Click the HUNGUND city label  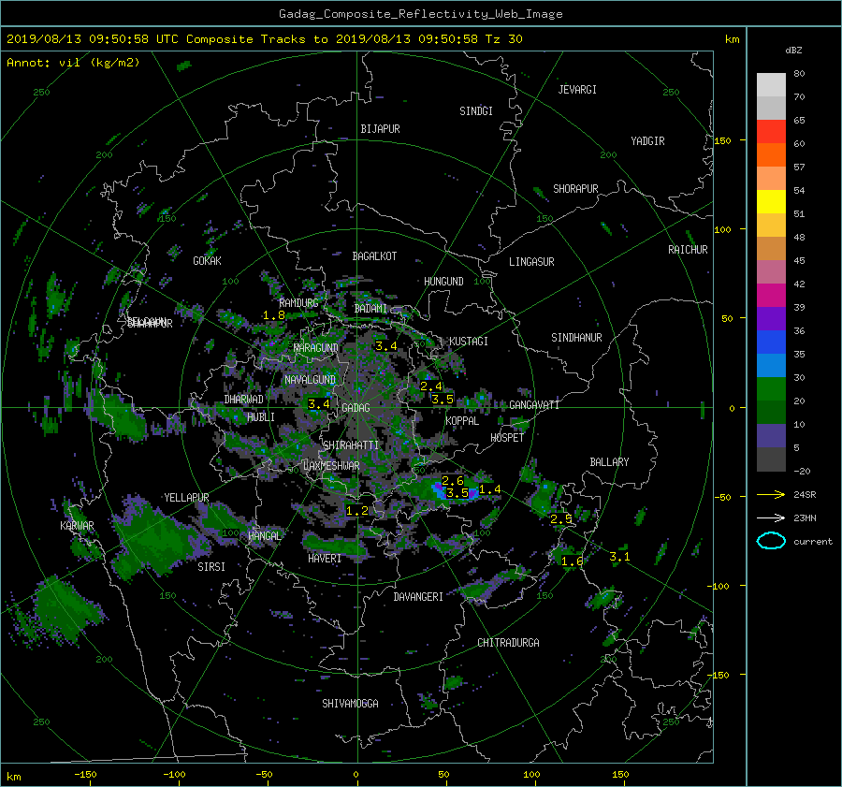pyautogui.click(x=443, y=282)
